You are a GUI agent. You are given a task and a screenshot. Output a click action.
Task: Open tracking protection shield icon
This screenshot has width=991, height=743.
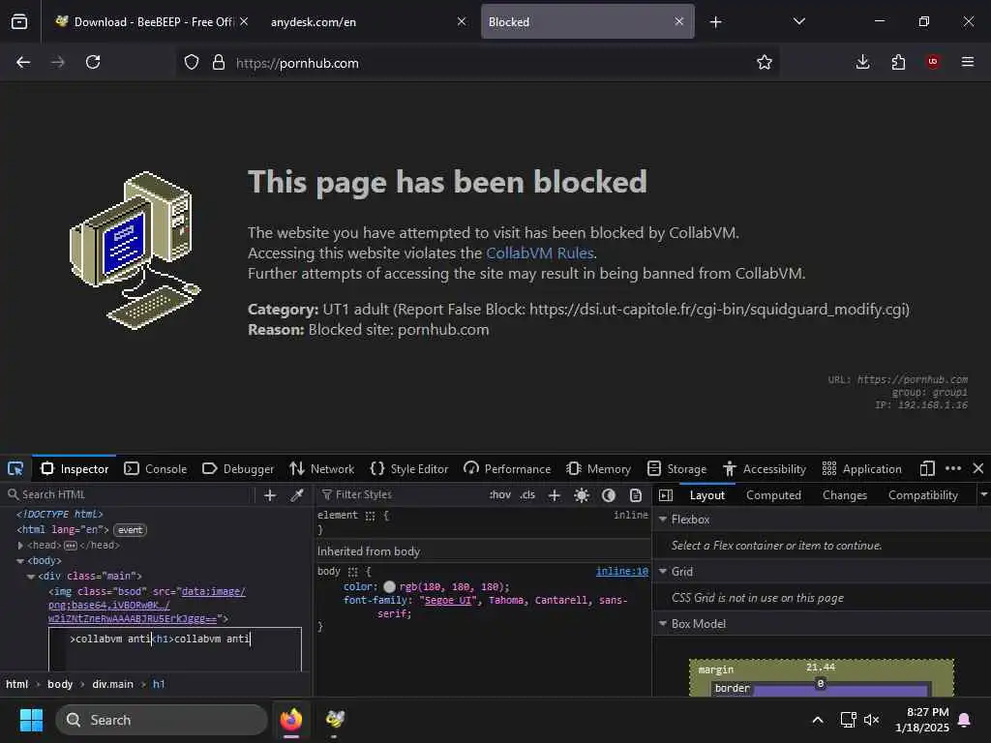(x=192, y=62)
